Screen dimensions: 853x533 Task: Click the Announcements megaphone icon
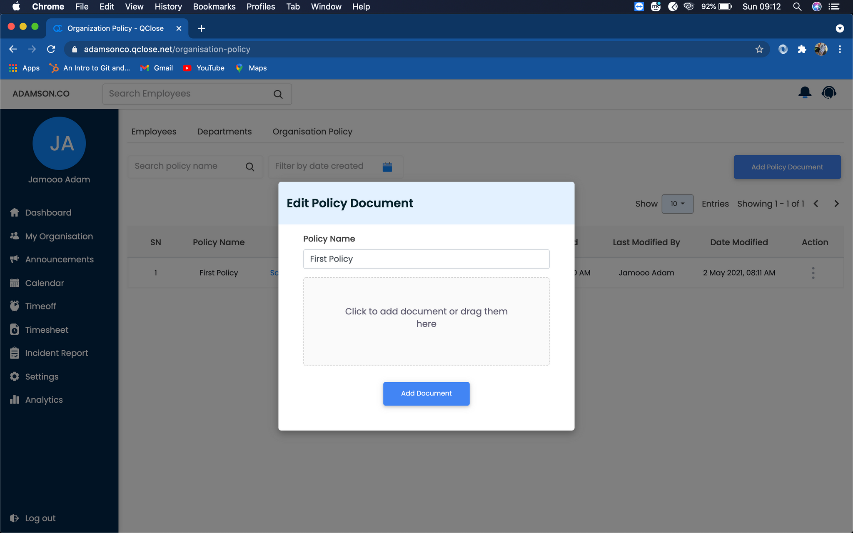(15, 259)
